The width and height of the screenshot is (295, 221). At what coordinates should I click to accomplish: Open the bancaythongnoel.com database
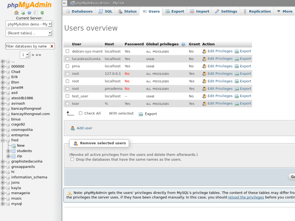(30, 114)
